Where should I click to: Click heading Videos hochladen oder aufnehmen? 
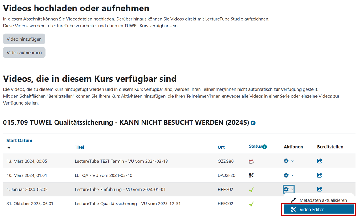[x=76, y=8]
